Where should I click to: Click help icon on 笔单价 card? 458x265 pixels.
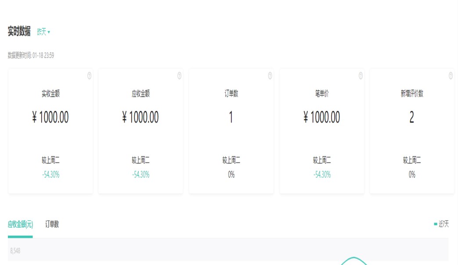361,76
